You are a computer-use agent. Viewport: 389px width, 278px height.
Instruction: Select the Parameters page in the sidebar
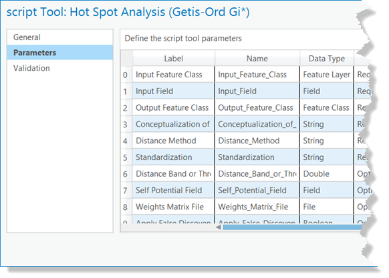coord(59,53)
